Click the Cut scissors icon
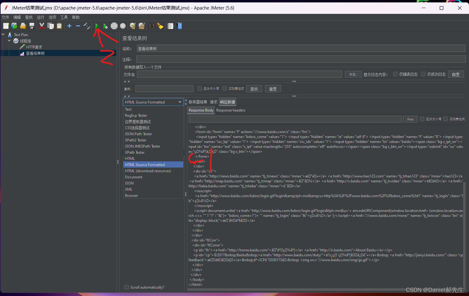This screenshot has height=296, width=469. click(42, 26)
